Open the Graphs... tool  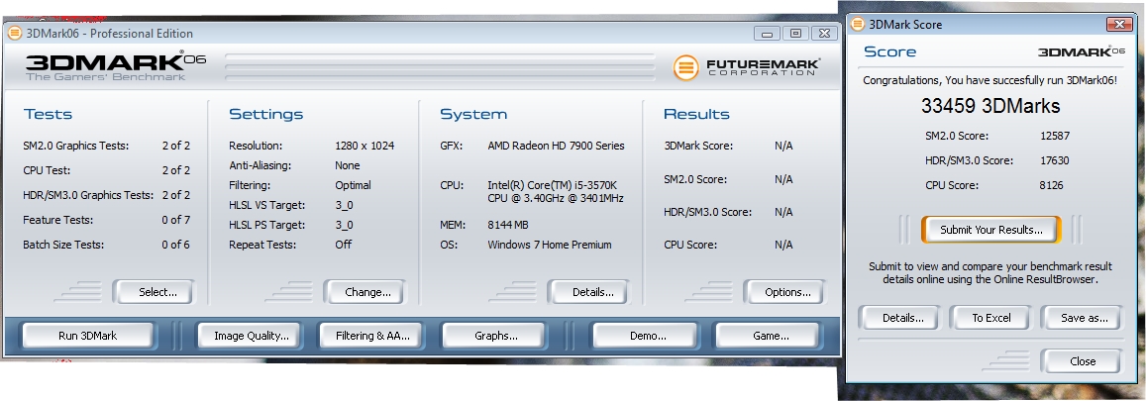(x=495, y=336)
